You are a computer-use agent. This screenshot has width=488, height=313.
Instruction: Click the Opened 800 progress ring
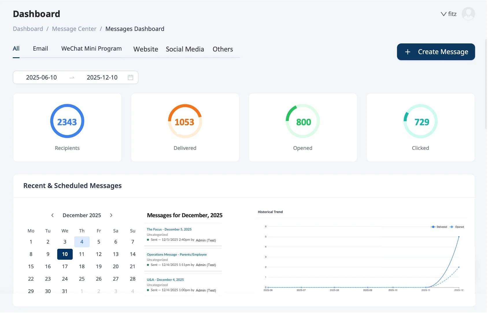(x=303, y=121)
